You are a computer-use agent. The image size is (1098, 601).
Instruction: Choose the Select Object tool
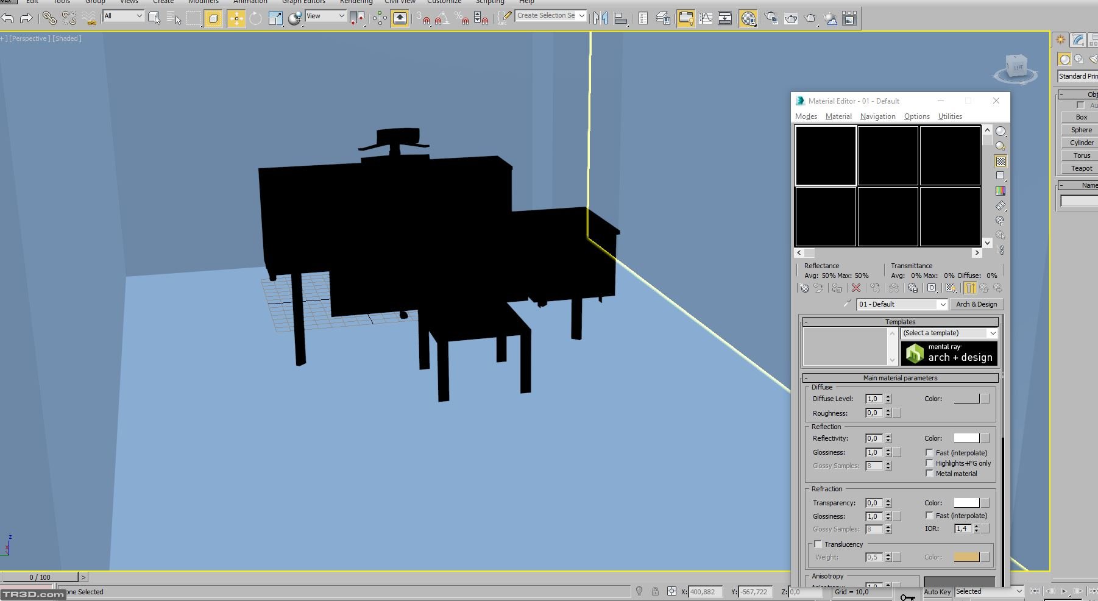click(154, 19)
